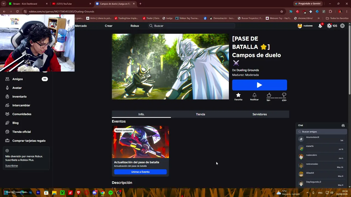Click the Buscar amigos chat search field
The image size is (351, 197).
tap(321, 132)
